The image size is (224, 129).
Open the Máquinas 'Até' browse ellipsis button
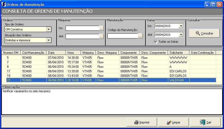pos(101,37)
